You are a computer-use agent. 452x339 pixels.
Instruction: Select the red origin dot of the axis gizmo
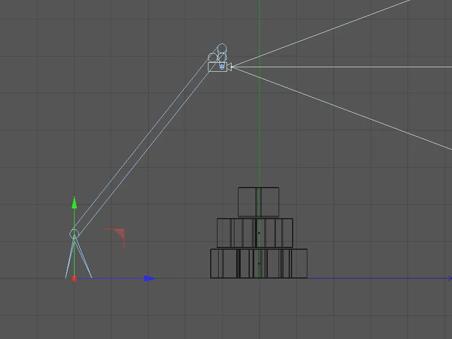click(74, 279)
